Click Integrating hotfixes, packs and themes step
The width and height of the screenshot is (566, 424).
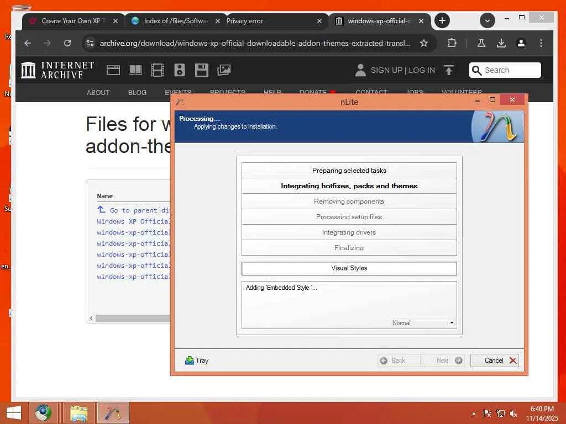pyautogui.click(x=349, y=186)
